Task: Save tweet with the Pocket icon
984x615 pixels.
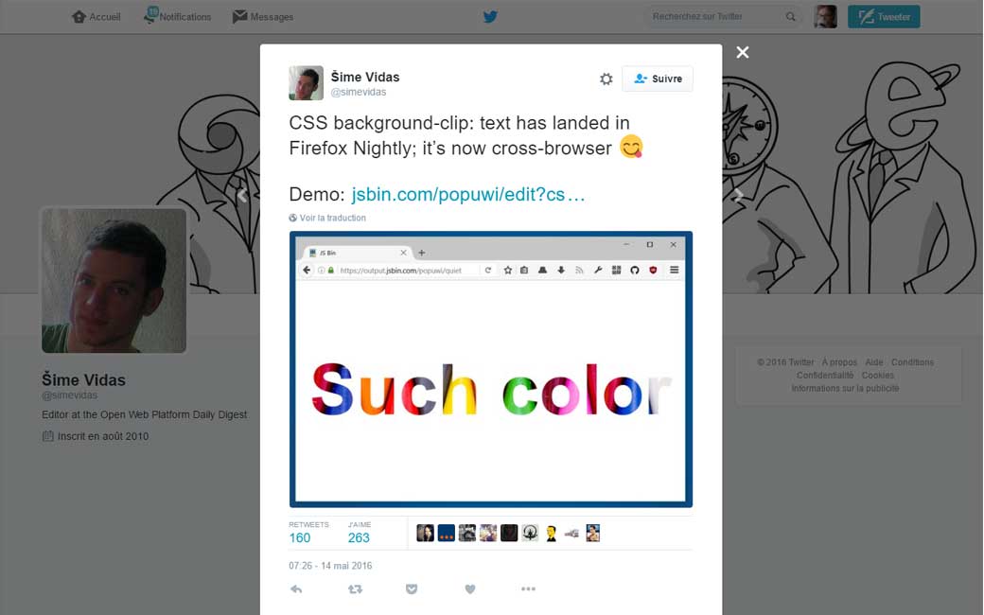Action: pyautogui.click(x=412, y=589)
